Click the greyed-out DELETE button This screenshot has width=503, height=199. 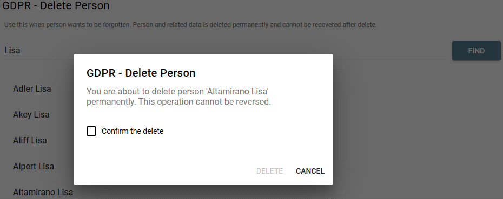[269, 171]
